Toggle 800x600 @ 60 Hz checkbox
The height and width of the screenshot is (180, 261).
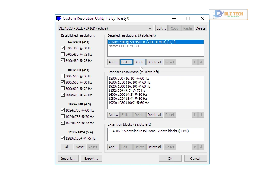[62, 82]
